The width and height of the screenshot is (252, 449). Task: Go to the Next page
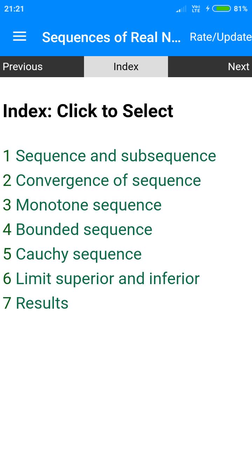pos(210,67)
